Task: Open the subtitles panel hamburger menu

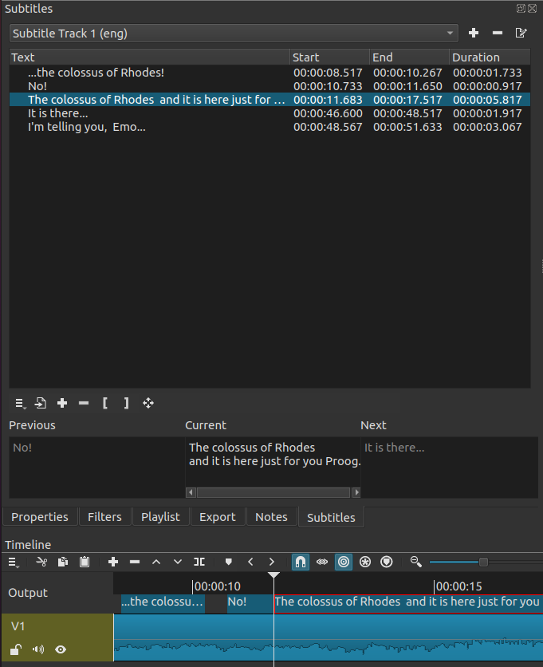Action: [x=20, y=403]
